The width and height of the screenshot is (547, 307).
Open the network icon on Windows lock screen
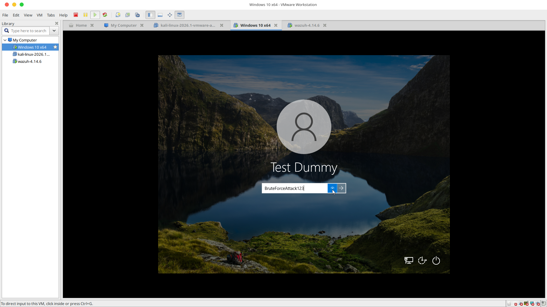[x=409, y=260]
